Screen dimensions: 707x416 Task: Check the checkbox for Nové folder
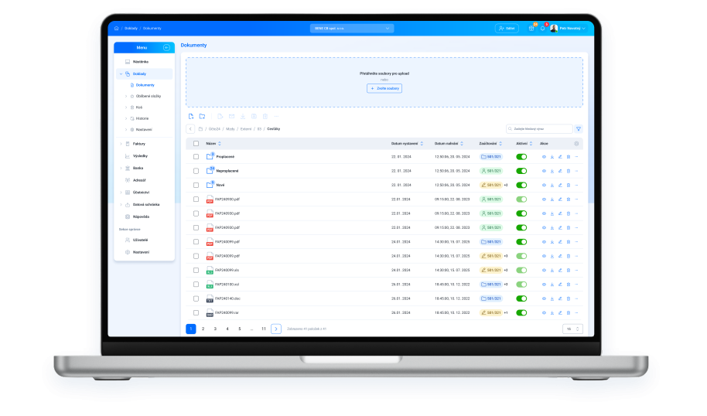[x=196, y=185]
